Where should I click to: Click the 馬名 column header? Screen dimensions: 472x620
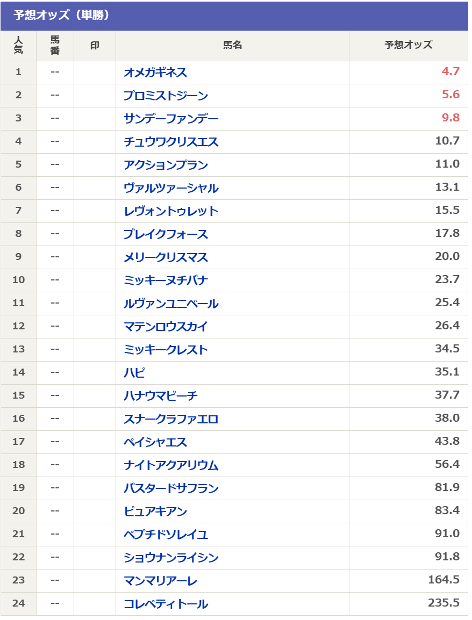tap(232, 46)
